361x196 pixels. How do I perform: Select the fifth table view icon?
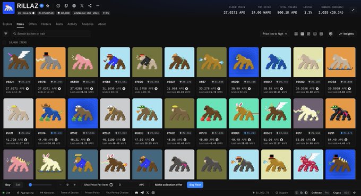(x=321, y=34)
